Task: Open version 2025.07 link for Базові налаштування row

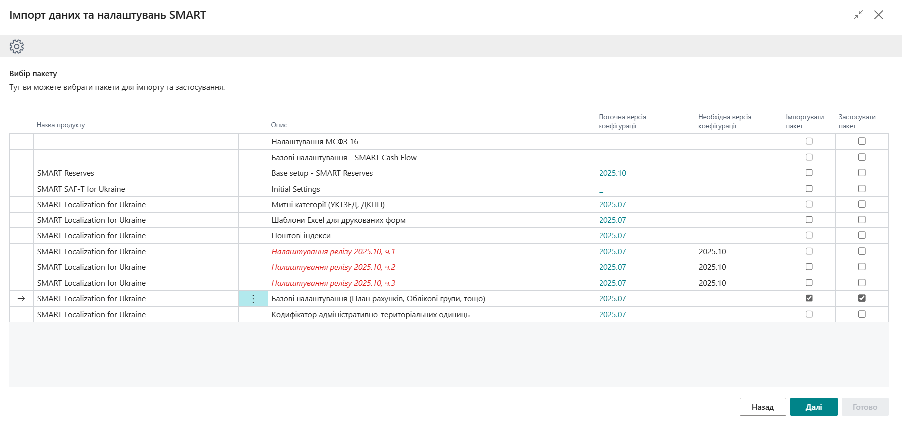Action: (x=612, y=299)
